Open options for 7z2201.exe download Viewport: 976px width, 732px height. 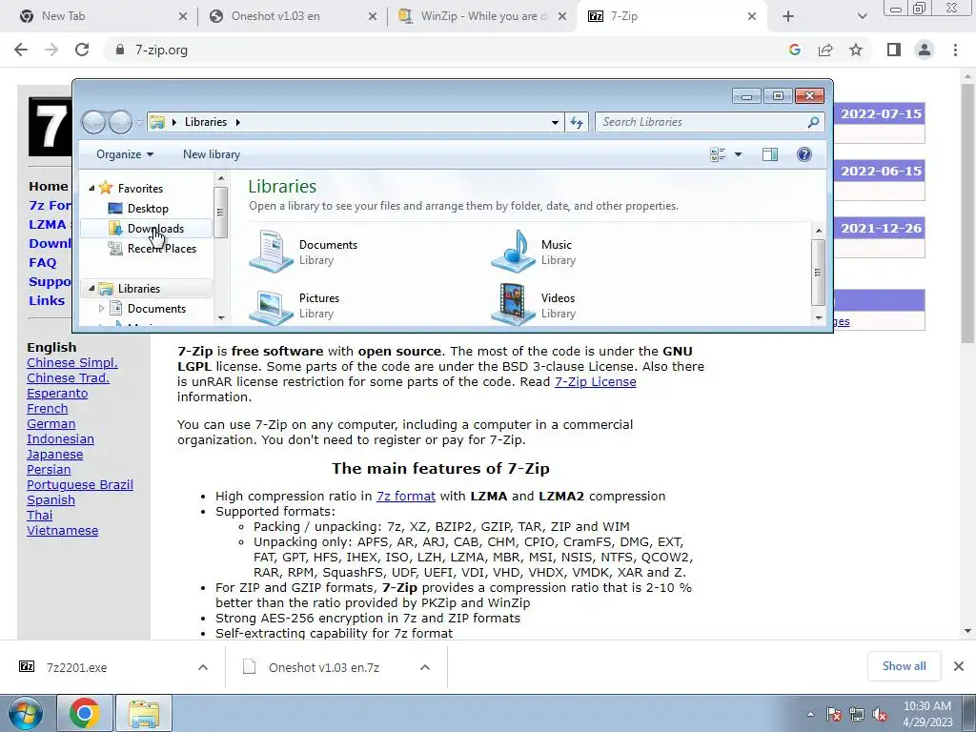point(203,667)
